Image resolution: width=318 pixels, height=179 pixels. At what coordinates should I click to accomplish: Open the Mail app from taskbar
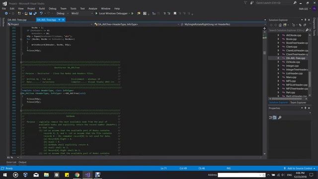pos(36,175)
